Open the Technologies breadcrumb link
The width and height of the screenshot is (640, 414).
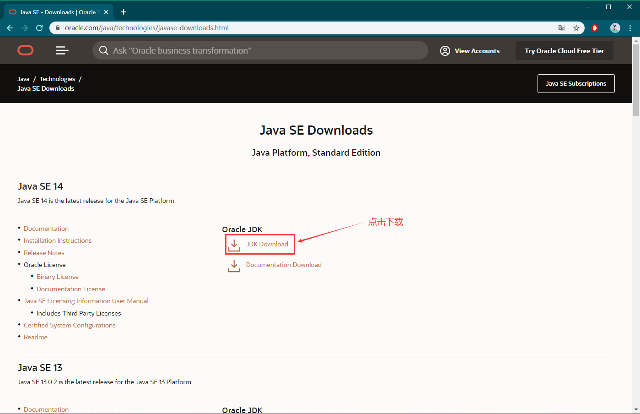pyautogui.click(x=57, y=79)
